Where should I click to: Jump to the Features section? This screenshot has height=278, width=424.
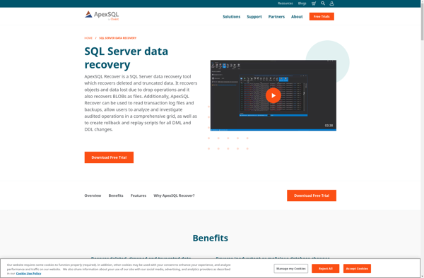coord(139,195)
